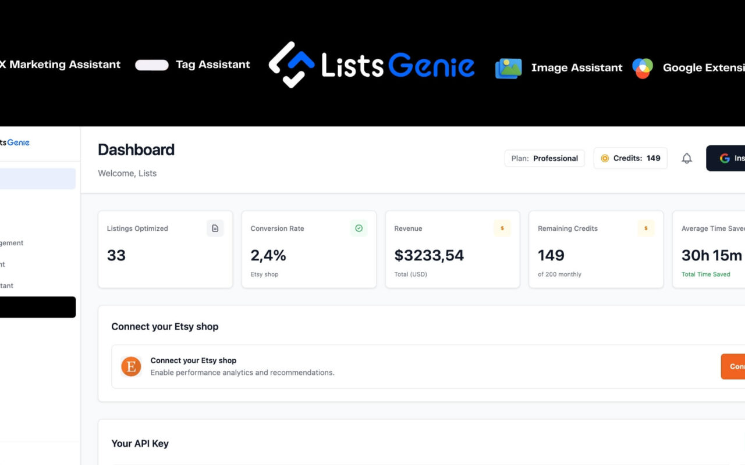The image size is (745, 465).
Task: Click the colorful Google Extension icon in banner
Action: [643, 68]
